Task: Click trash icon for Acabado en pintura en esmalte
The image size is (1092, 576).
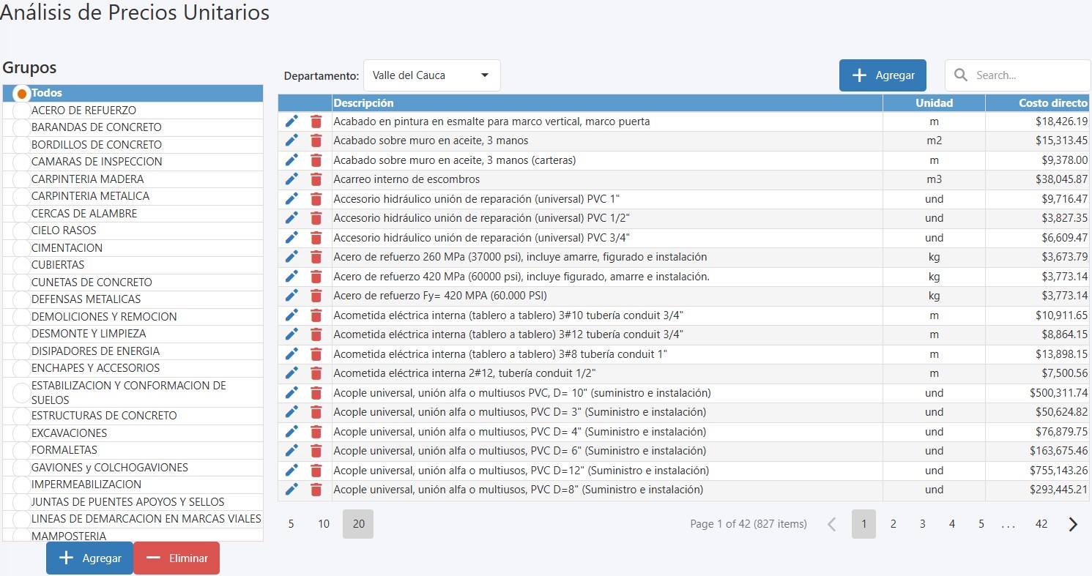Action: pyautogui.click(x=316, y=121)
